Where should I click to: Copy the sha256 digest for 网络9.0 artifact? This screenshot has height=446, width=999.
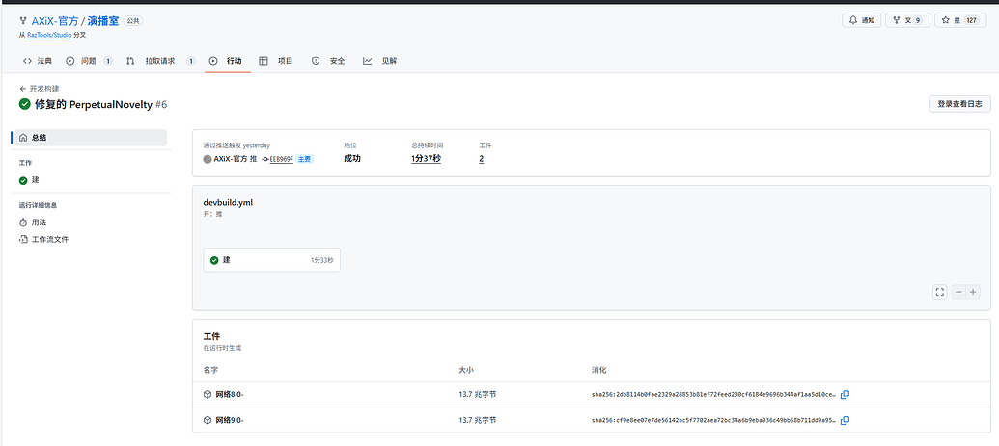[x=845, y=420]
